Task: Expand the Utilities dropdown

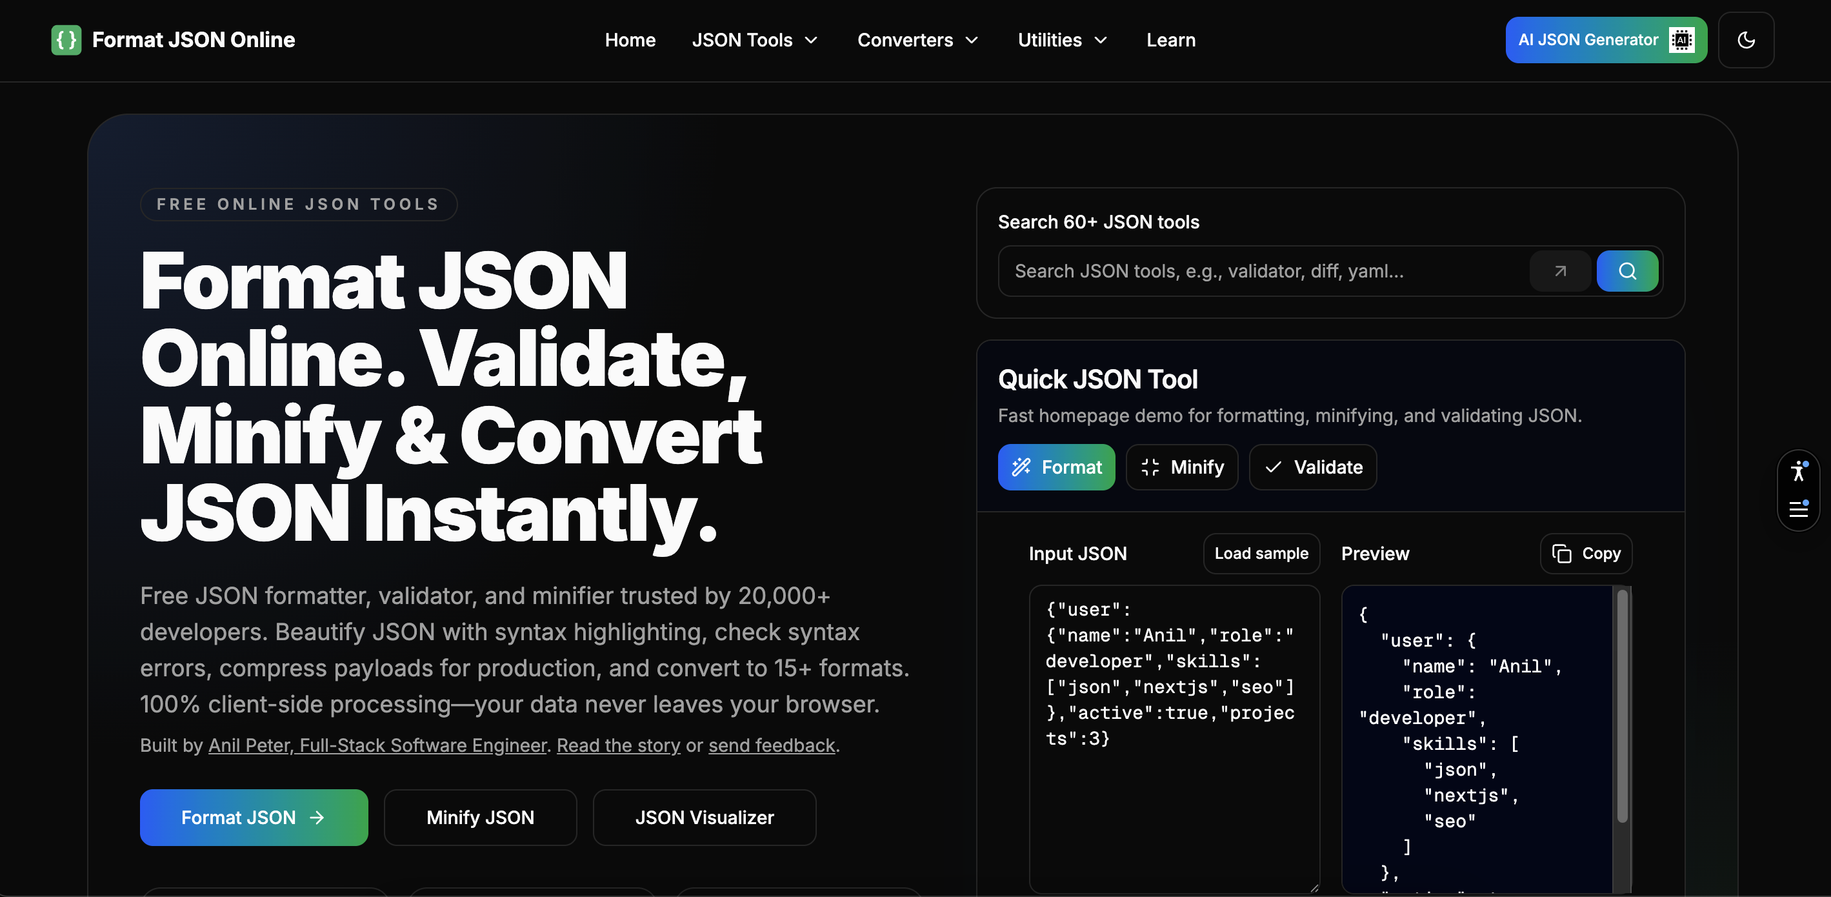Action: (x=1063, y=40)
